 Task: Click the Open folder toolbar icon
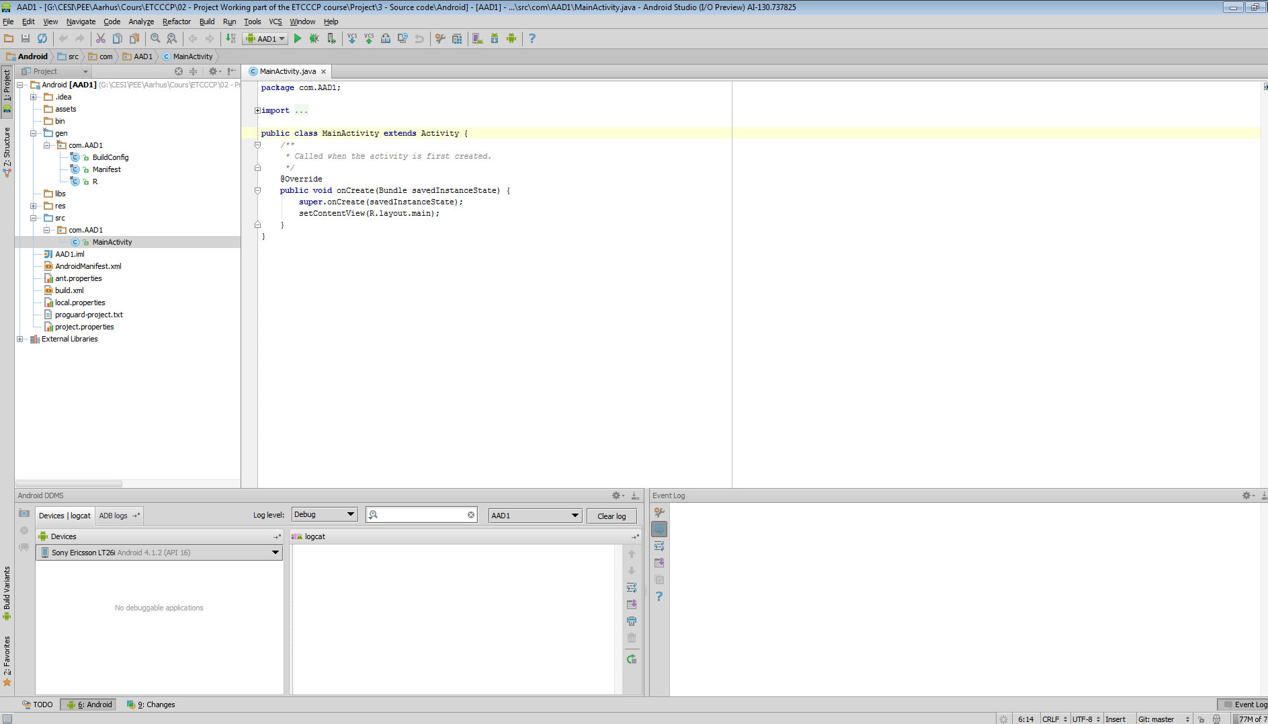pyautogui.click(x=9, y=38)
